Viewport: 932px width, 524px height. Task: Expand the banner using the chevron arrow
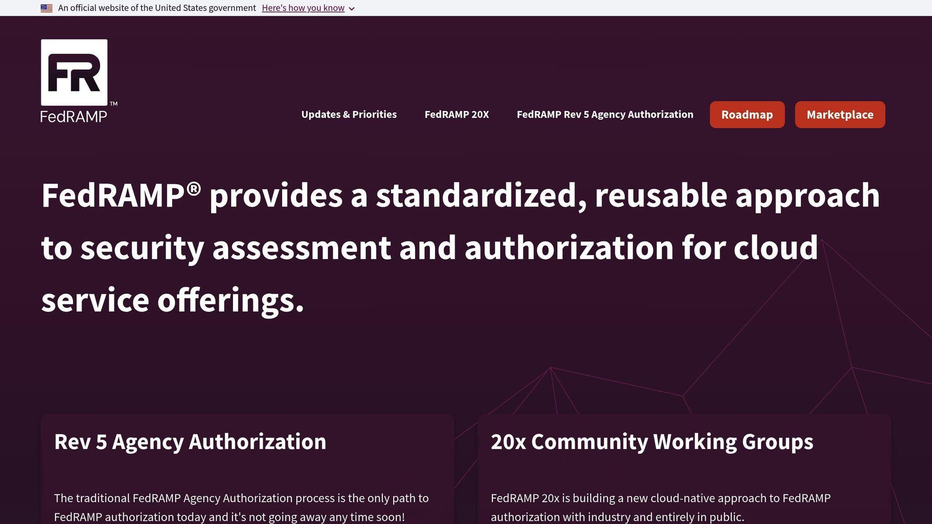[x=352, y=9]
